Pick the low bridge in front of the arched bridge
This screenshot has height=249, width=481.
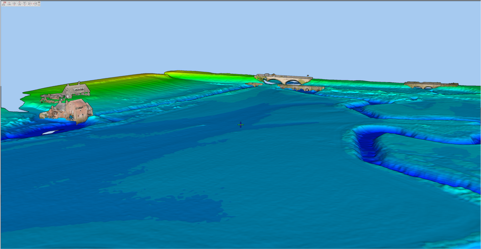pyautogui.click(x=301, y=87)
